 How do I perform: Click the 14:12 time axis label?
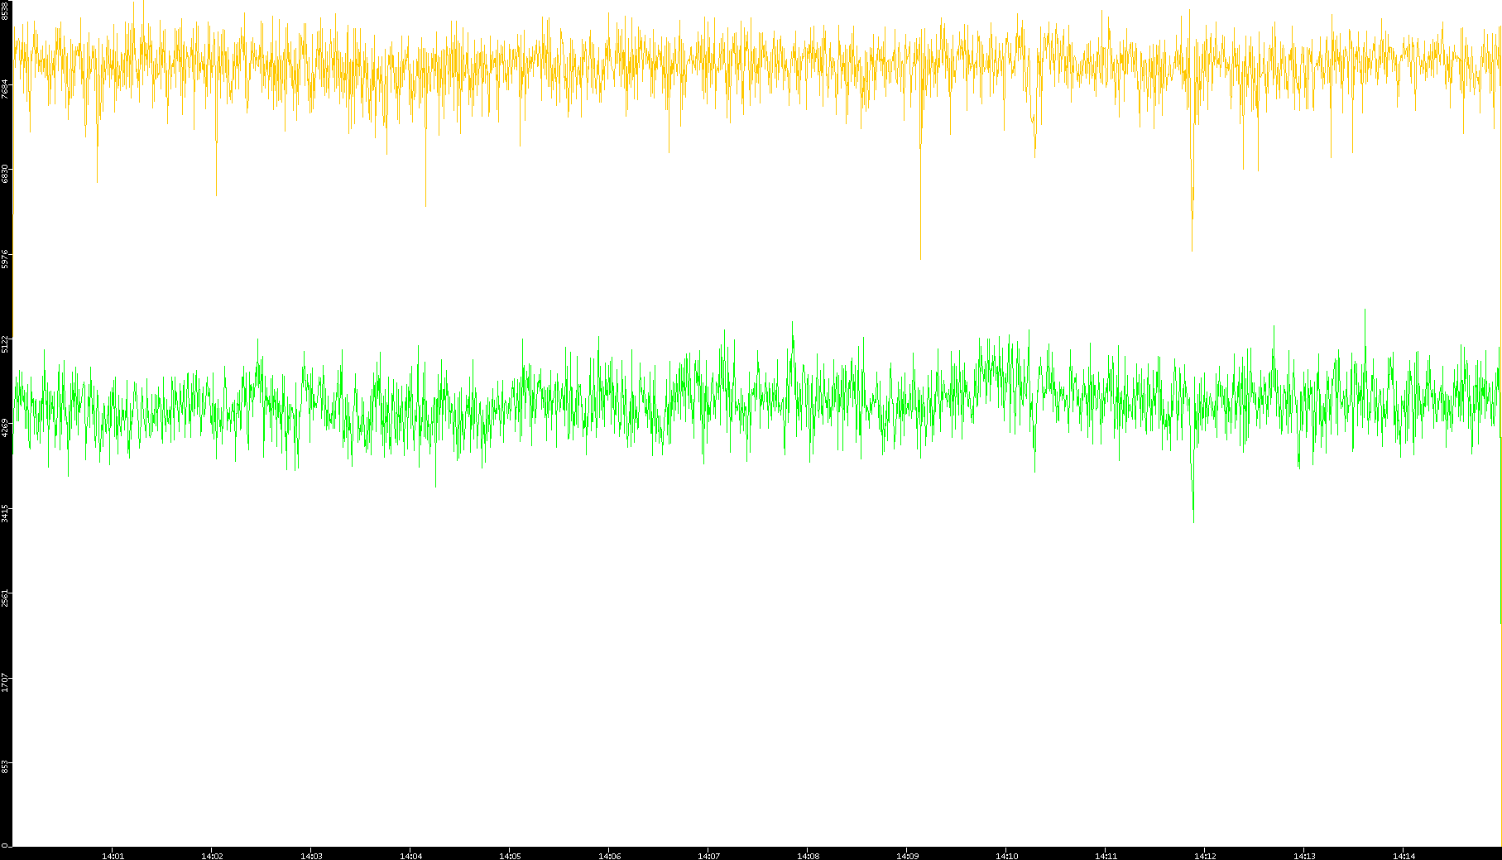pos(1205,855)
